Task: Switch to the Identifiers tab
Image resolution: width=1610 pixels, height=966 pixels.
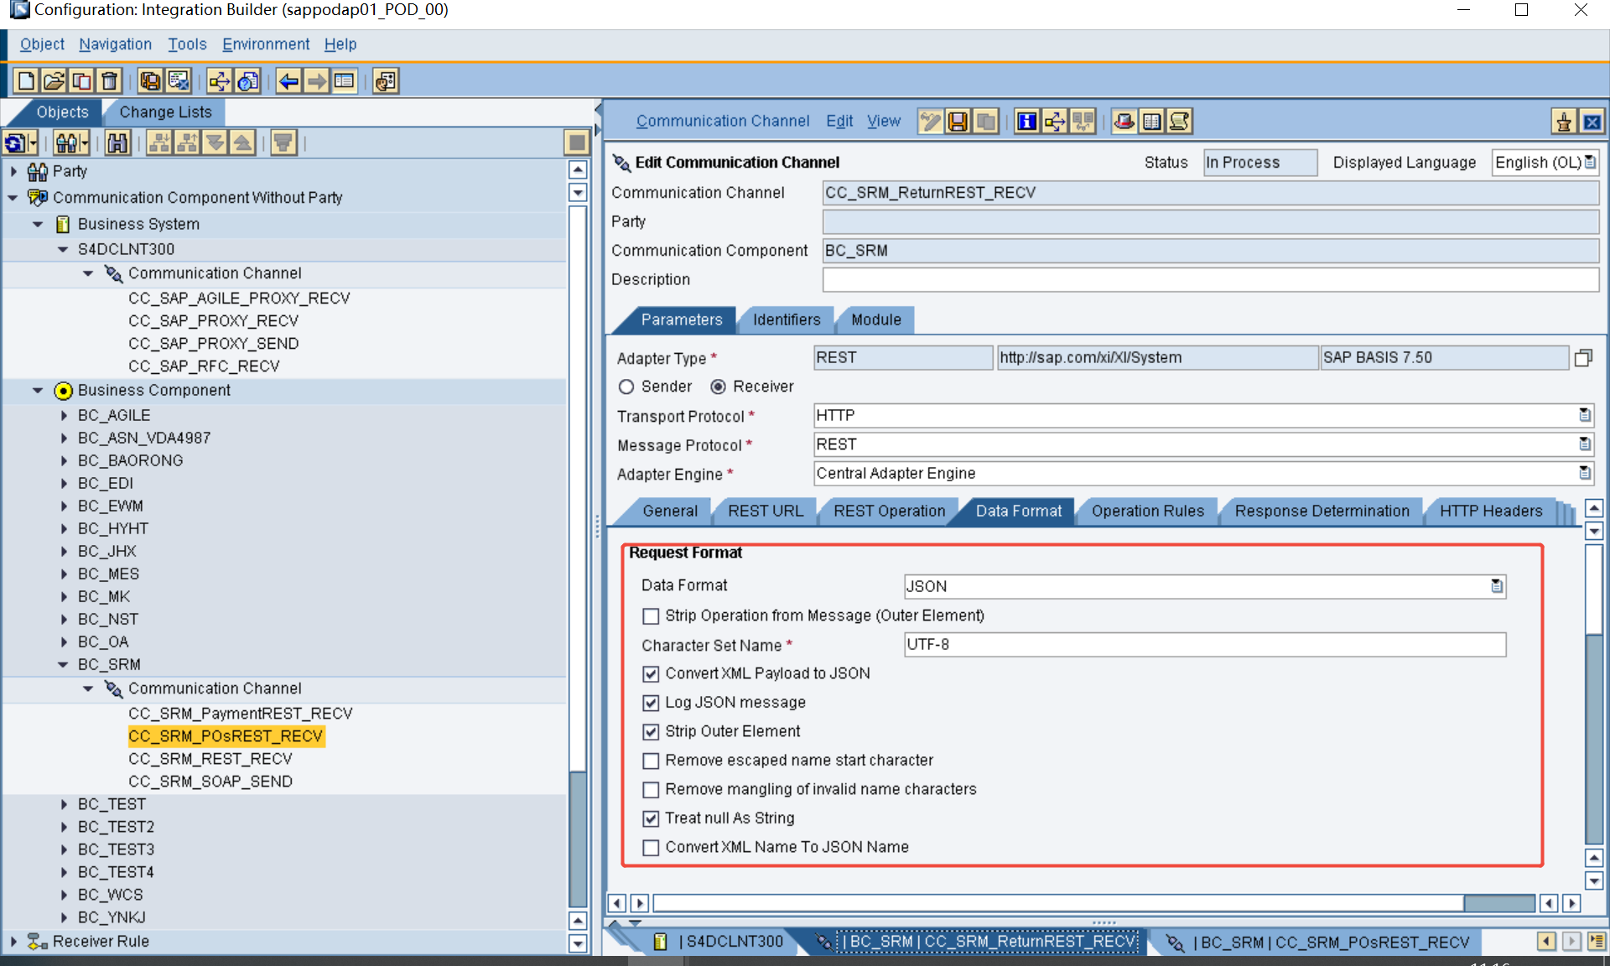Action: pos(786,319)
